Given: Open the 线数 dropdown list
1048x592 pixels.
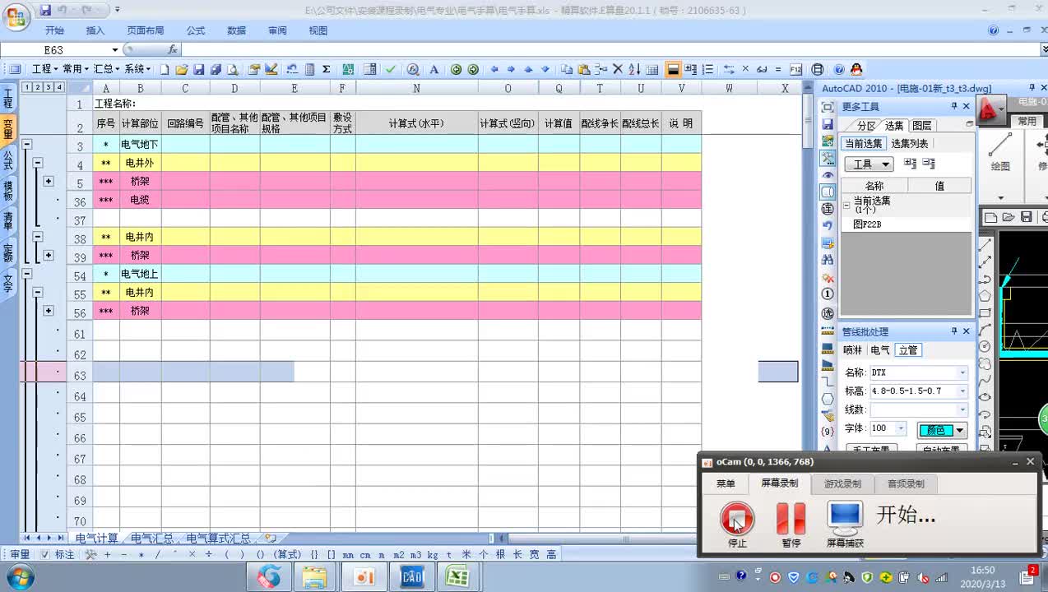Looking at the screenshot, I should click(x=962, y=409).
